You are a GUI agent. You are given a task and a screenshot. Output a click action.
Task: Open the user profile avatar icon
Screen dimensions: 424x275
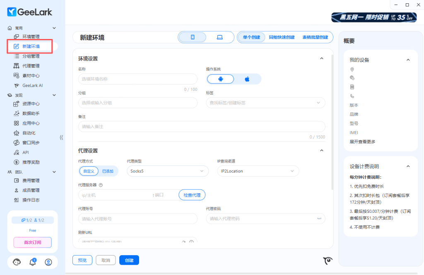[x=48, y=262]
